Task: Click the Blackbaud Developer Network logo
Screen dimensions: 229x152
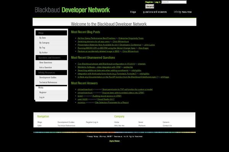Action: coord(72,10)
